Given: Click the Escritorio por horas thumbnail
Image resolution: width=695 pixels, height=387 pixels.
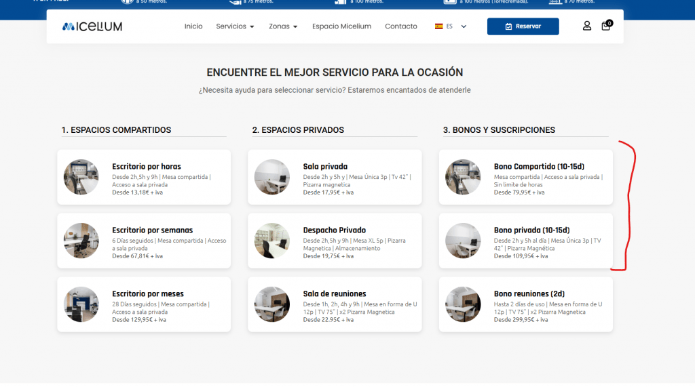Looking at the screenshot, I should coord(81,178).
